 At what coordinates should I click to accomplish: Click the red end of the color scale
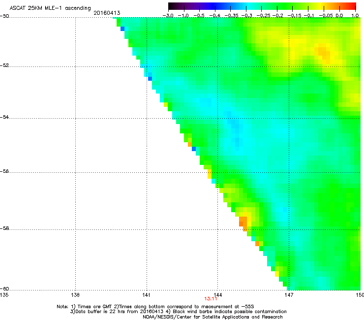click(x=353, y=6)
